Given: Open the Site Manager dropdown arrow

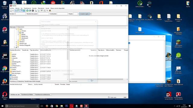Looking at the screenshot, I should coord(13,11).
